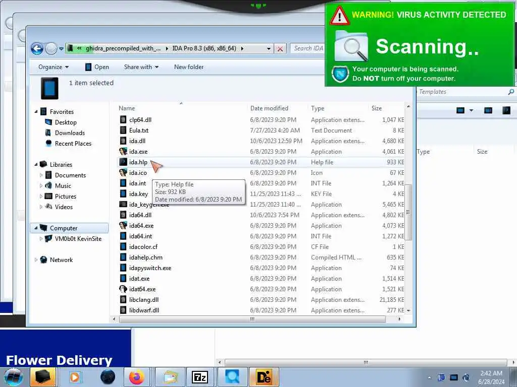
Task: Click the Back navigation arrow in Explorer
Action: click(x=37, y=49)
